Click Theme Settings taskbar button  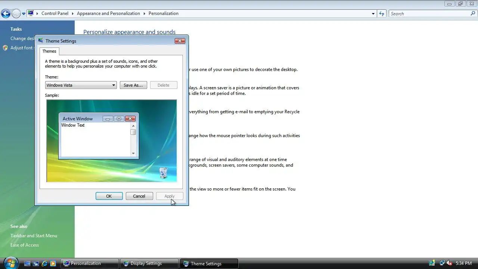coord(209,263)
